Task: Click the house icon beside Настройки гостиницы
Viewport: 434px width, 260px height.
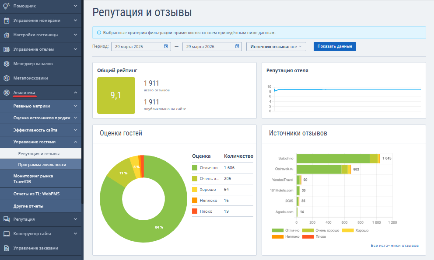Action: pos(7,35)
